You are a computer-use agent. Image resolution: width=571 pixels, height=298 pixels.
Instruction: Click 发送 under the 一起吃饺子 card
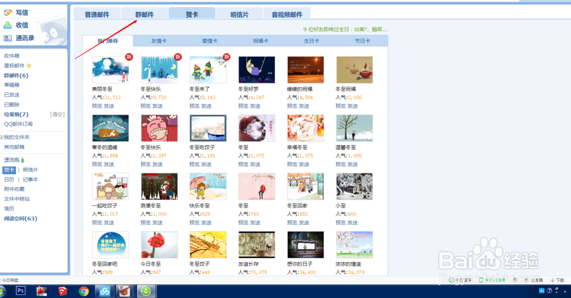109,223
